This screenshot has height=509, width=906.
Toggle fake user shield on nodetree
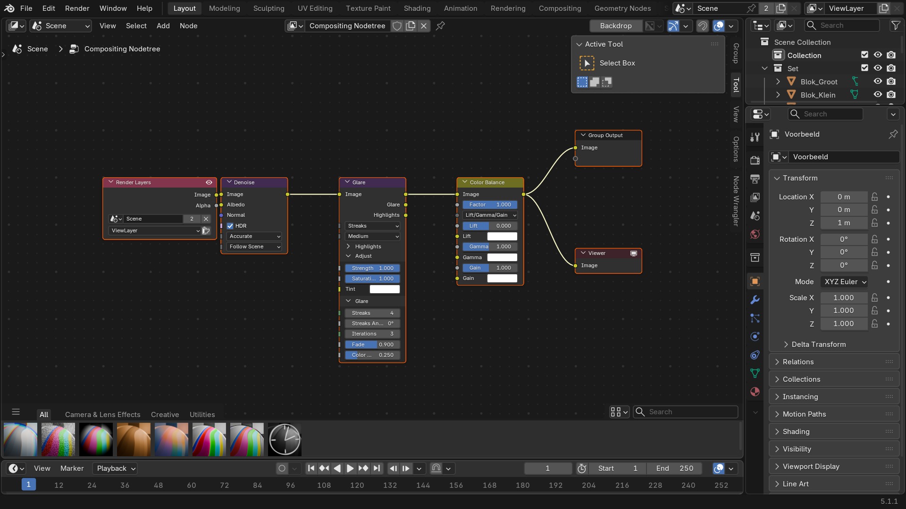point(397,26)
